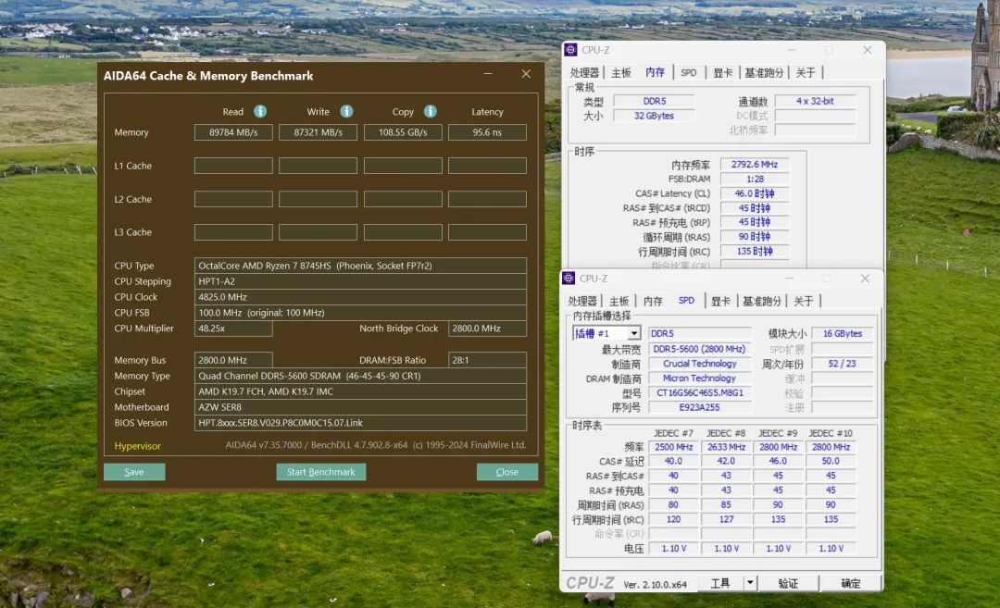
Task: Select 基准跑分 tab in lower CPU-Z window
Action: (763, 301)
